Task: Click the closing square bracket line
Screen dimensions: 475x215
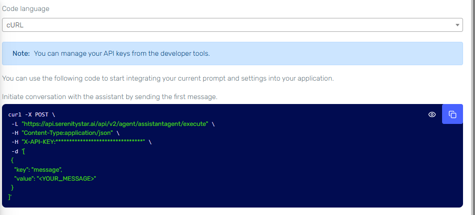Action: (10, 197)
